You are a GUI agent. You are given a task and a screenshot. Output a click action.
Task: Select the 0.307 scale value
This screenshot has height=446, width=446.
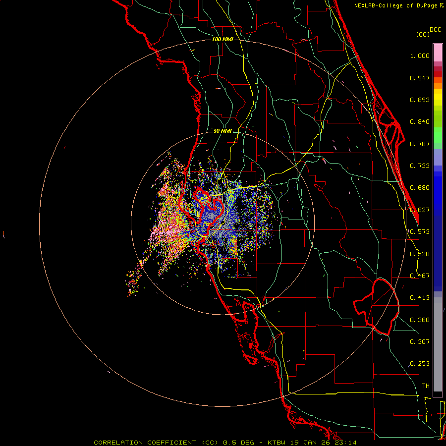click(x=420, y=341)
